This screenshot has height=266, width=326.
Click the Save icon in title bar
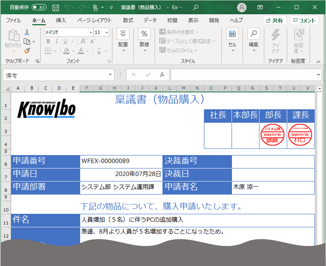pyautogui.click(x=55, y=8)
